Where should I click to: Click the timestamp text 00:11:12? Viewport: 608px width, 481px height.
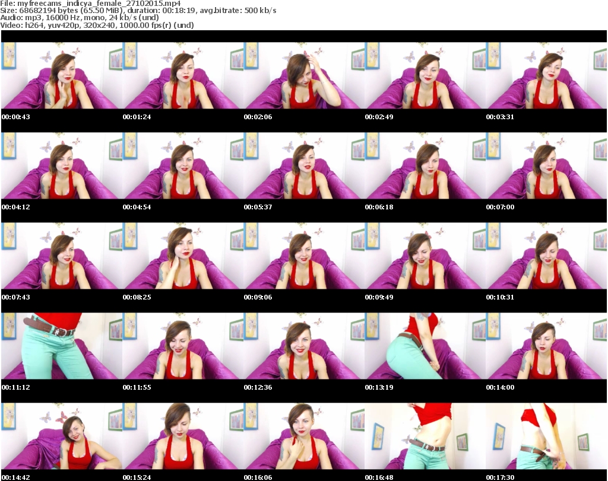15,387
